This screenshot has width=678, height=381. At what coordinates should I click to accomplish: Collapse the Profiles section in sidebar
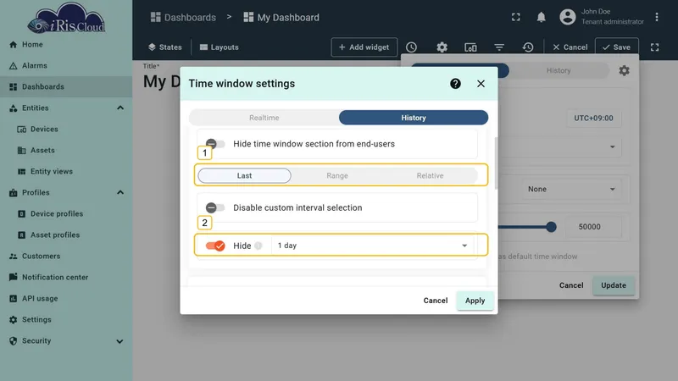(120, 193)
